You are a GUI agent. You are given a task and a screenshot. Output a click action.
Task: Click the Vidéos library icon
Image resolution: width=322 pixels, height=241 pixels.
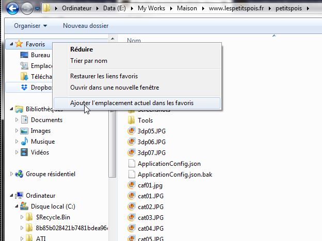click(x=24, y=152)
